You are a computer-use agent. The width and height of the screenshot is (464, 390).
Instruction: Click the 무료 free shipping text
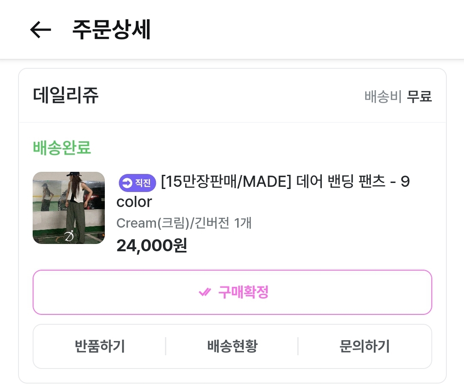(420, 96)
